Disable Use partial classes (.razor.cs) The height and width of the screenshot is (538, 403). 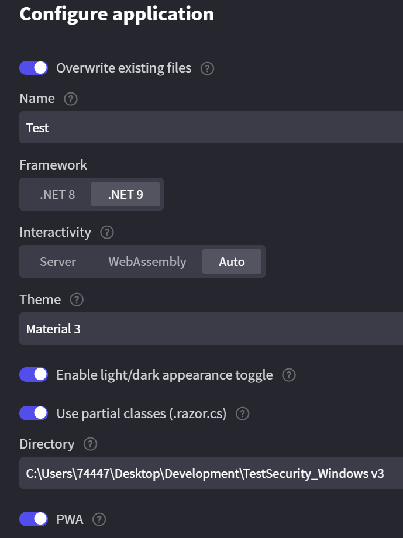click(33, 413)
